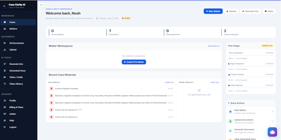Click the Upload button in the header
This screenshot has width=281, height=140.
point(231,11)
